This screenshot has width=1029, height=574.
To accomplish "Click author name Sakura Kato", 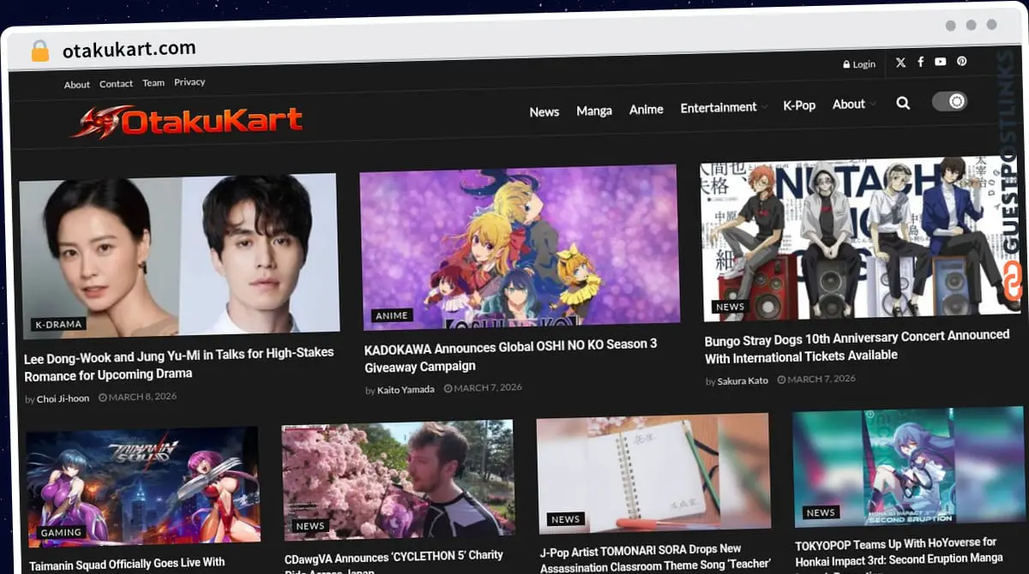I will pyautogui.click(x=743, y=380).
